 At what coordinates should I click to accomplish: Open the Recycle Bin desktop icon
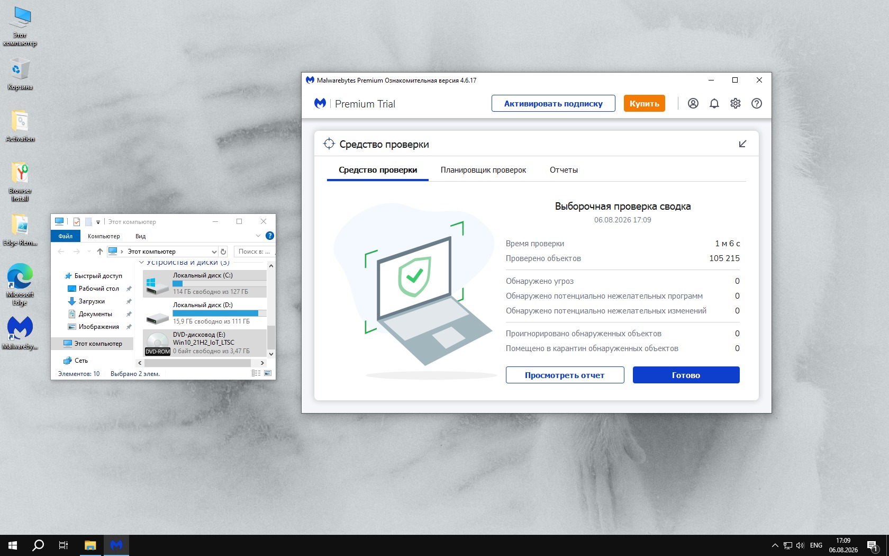(20, 75)
